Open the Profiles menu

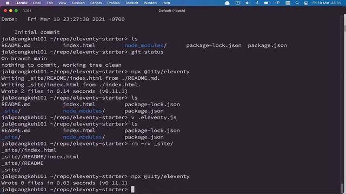pyautogui.click(x=114, y=3)
